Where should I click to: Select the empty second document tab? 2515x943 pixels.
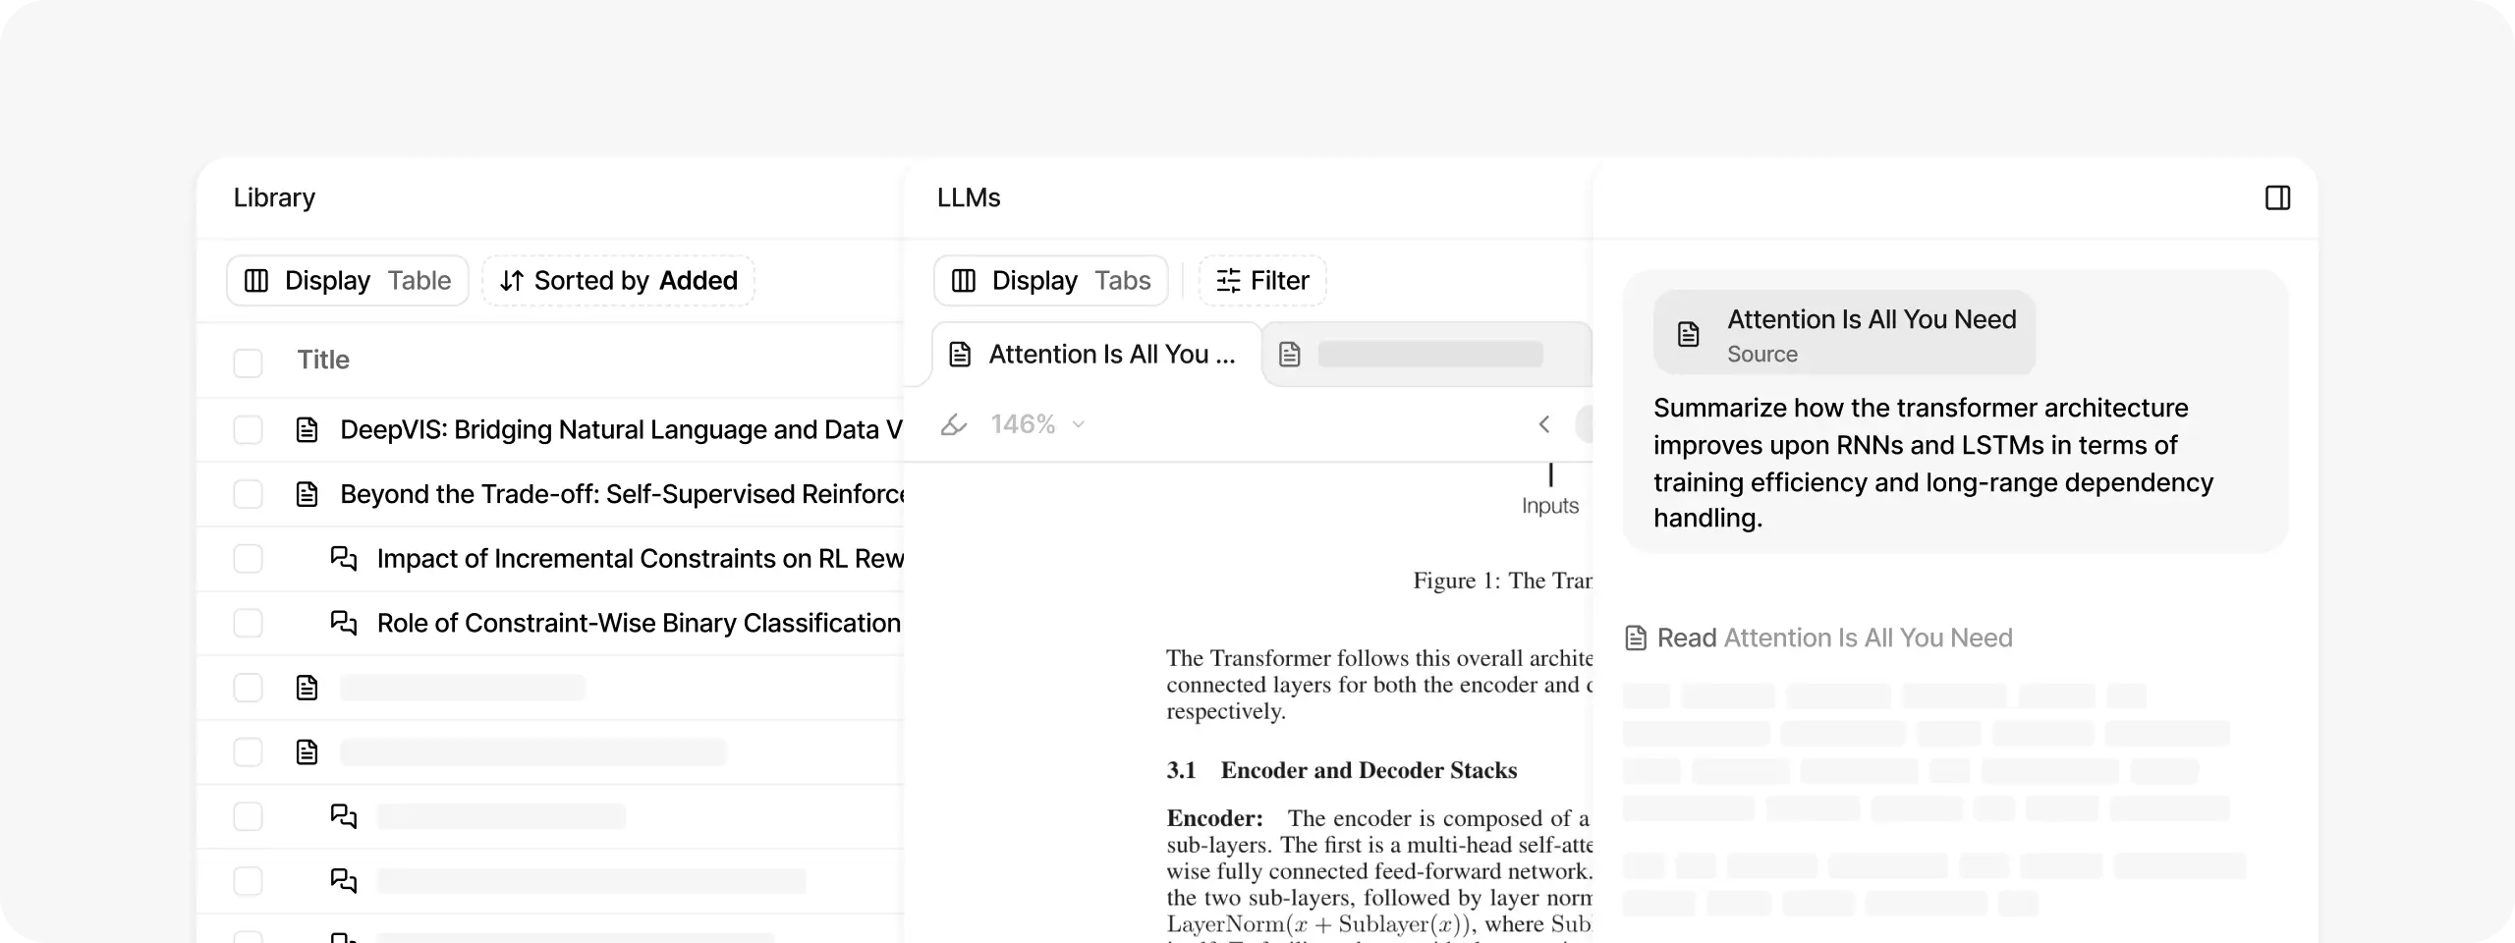(1425, 354)
